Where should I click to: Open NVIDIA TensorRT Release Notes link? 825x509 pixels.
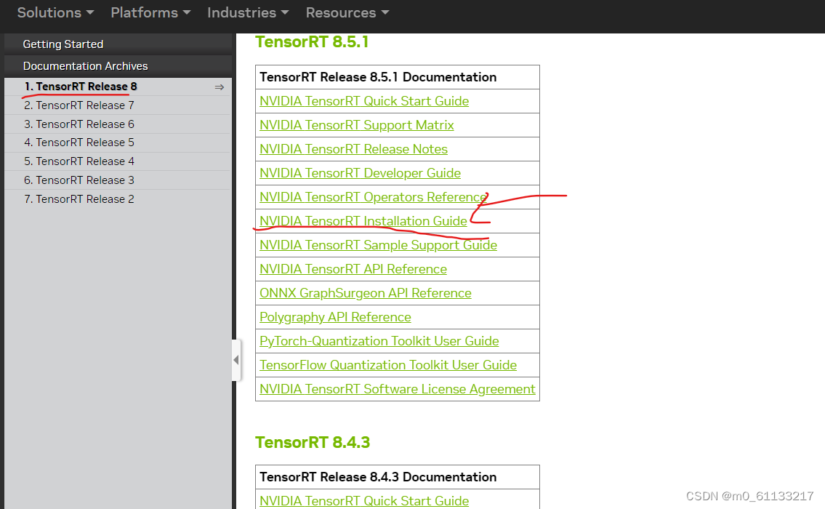point(353,149)
